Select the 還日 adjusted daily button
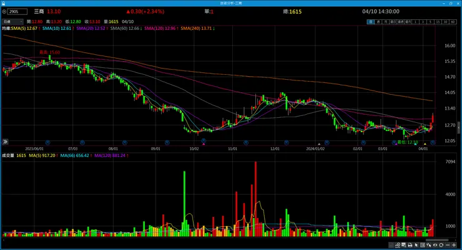Image resolution: width=462 pixels, height=250 pixels. pyautogui.click(x=393, y=22)
